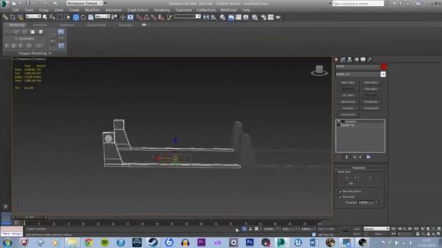Activate the Select and Move tool

(x=75, y=17)
